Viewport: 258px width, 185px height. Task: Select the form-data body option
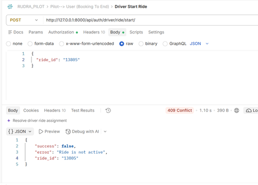pyautogui.click(x=30, y=44)
